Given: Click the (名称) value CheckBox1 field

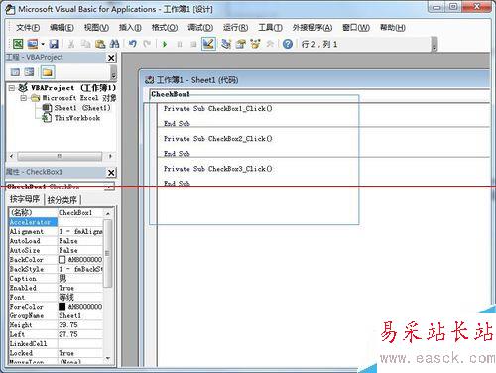Looking at the screenshot, I should click(80, 212).
